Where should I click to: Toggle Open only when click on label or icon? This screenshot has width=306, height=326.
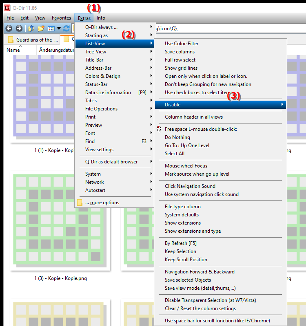click(x=220, y=76)
